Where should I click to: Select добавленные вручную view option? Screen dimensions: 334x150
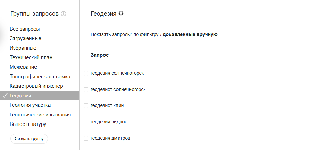[x=190, y=34]
